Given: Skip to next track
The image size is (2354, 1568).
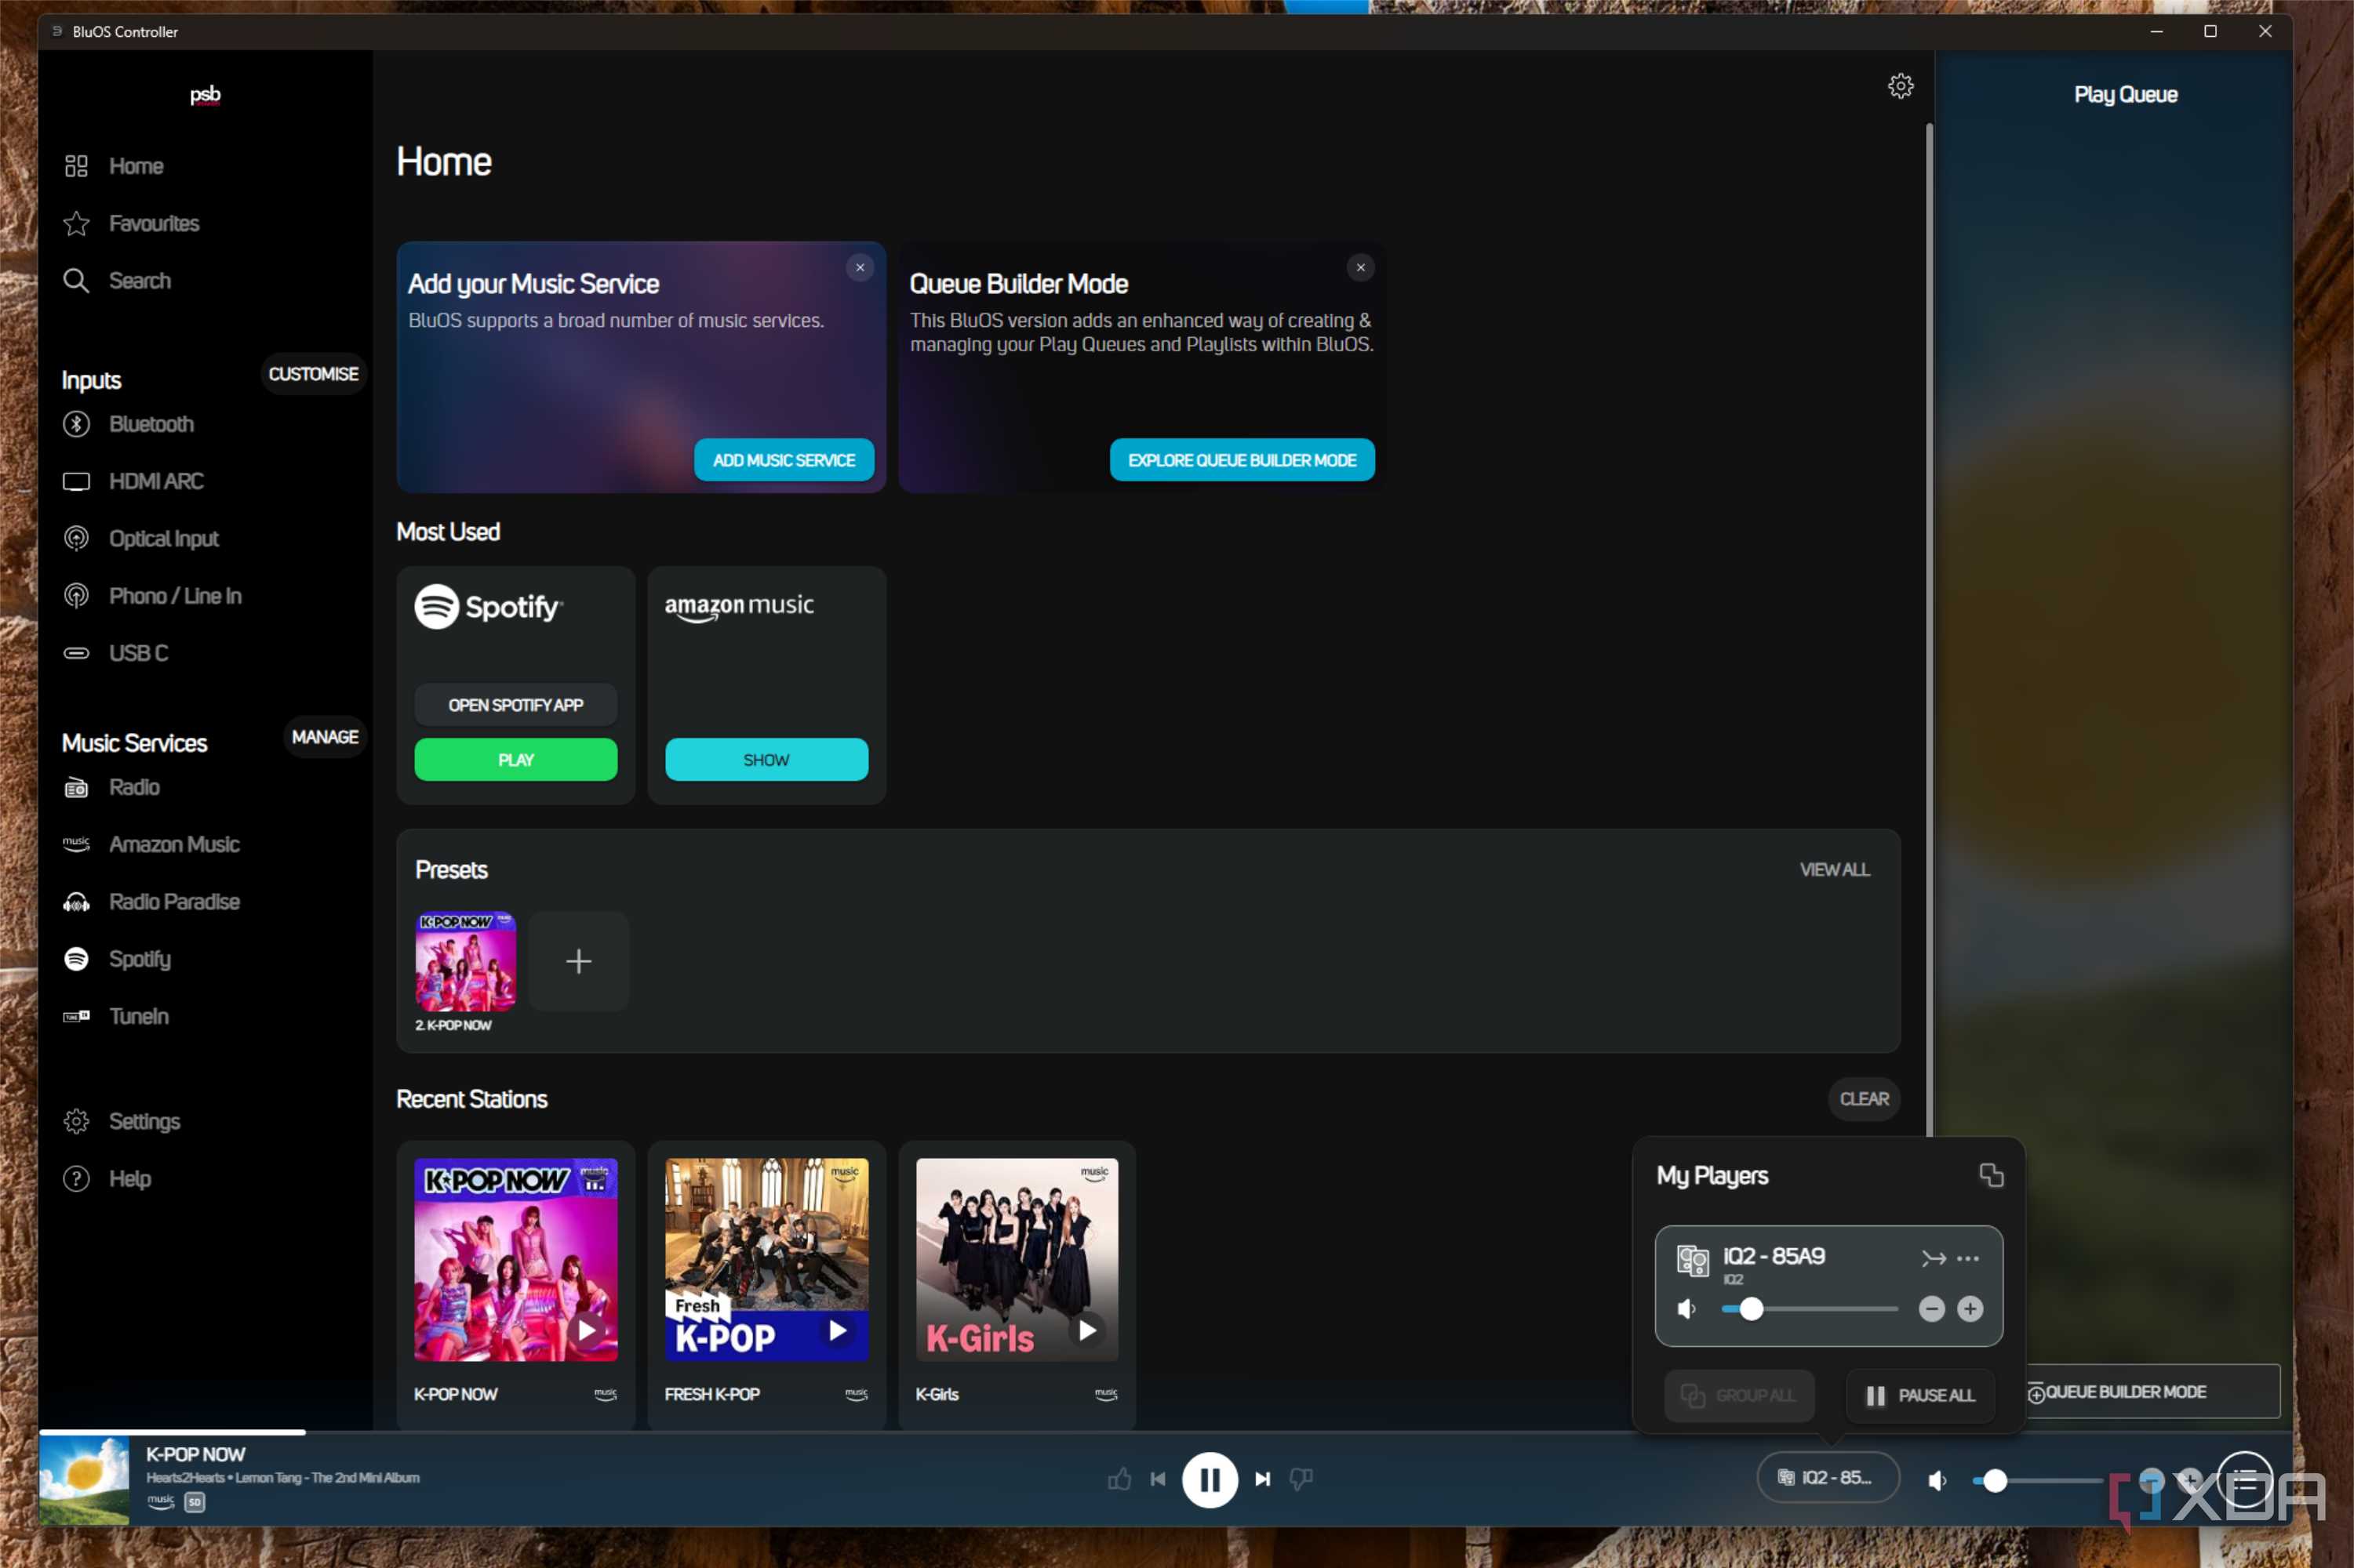Looking at the screenshot, I should tap(1263, 1479).
